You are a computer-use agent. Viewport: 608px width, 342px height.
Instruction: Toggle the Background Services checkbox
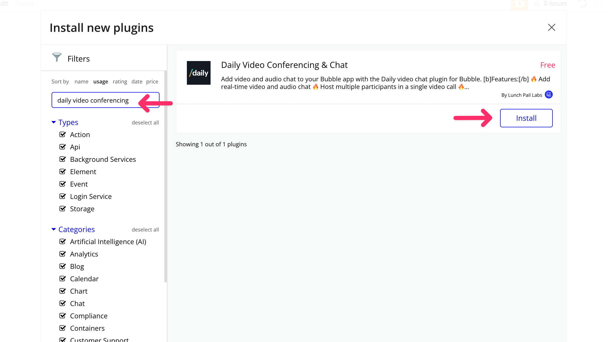point(63,159)
